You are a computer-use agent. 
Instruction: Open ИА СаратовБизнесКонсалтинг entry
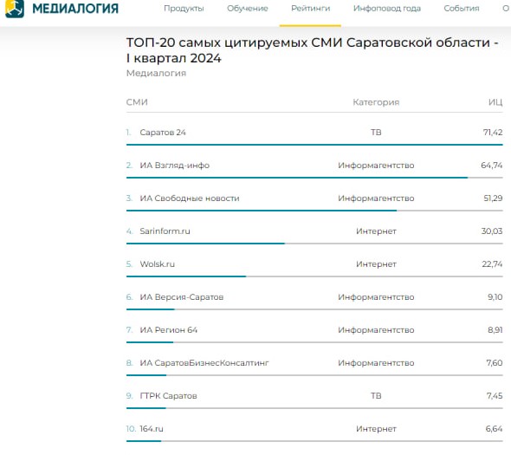(204, 363)
